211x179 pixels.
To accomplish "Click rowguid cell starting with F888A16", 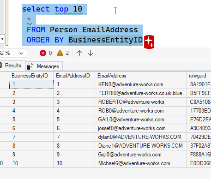I will click(x=199, y=155).
